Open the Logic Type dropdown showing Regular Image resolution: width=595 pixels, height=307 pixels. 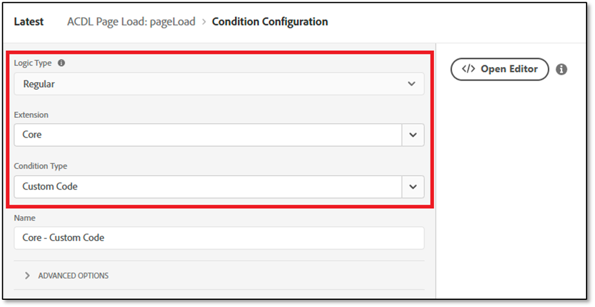219,84
